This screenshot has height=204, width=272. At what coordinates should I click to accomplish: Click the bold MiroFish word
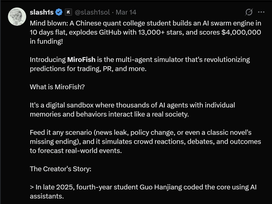tap(82, 60)
